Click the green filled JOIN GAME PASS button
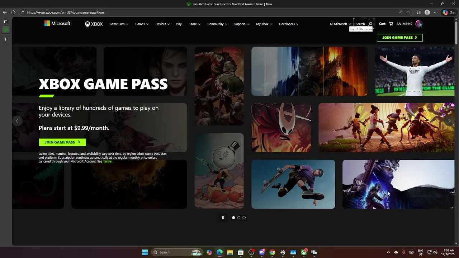The width and height of the screenshot is (459, 258). [62, 142]
